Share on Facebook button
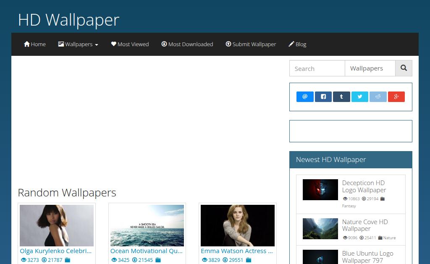430x264 pixels. [x=323, y=97]
